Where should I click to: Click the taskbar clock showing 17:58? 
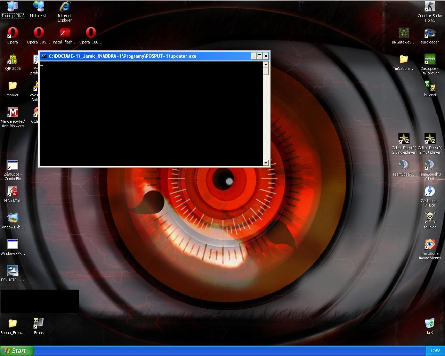[x=435, y=351]
